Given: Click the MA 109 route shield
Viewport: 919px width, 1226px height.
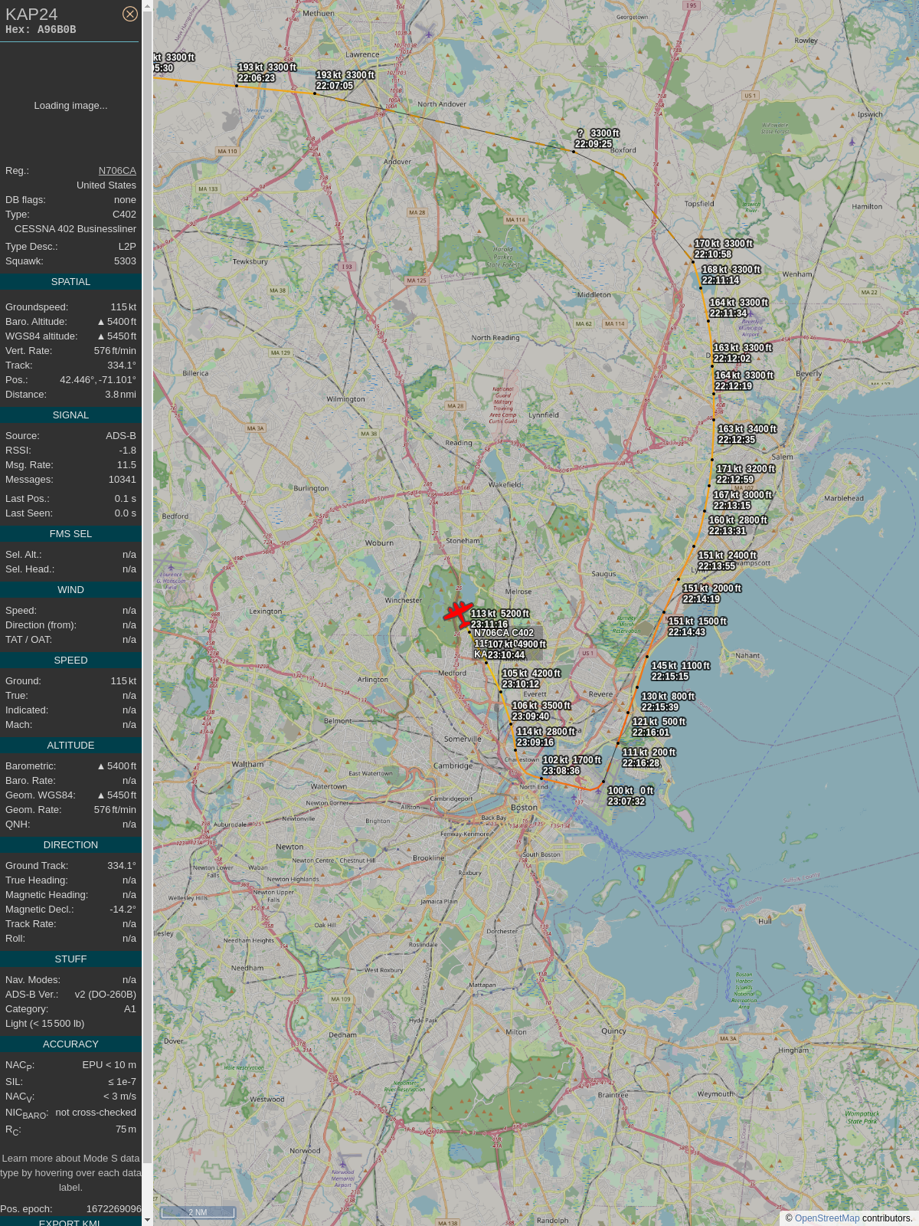Looking at the screenshot, I should click(341, 999).
